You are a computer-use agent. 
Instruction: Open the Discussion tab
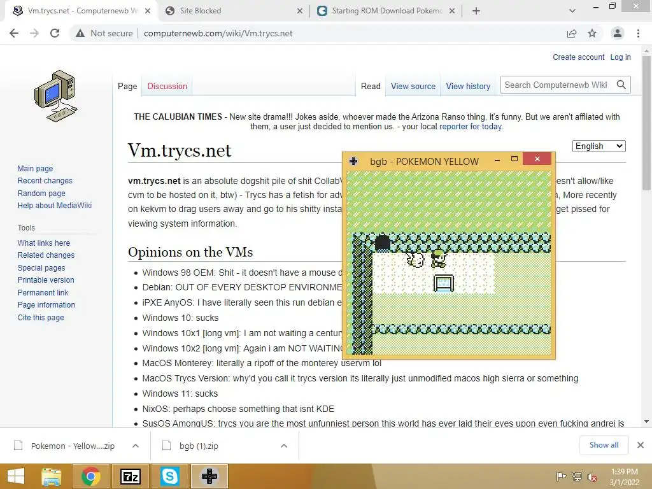(167, 86)
